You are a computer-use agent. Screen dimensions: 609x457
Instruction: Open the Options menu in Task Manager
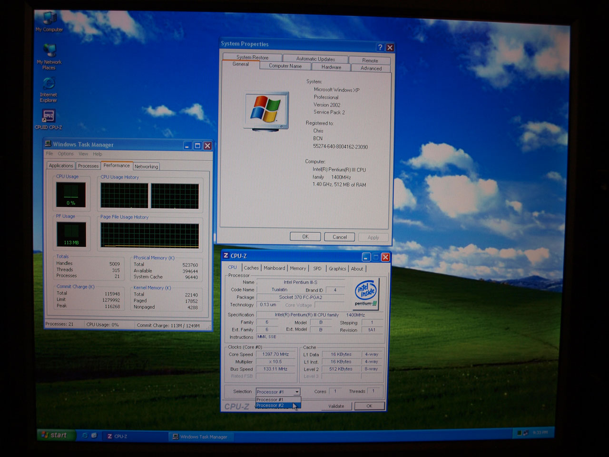tap(66, 154)
